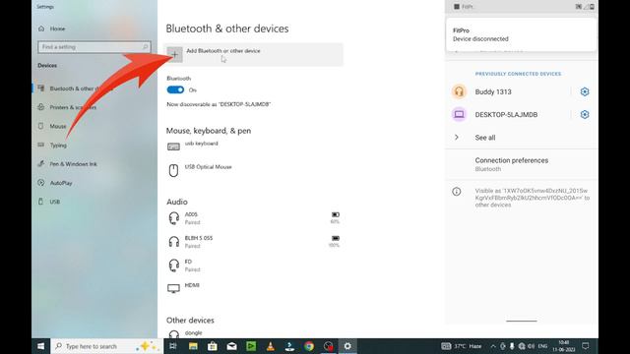Turn off the Bluetooth toggle switch
Image resolution: width=630 pixels, height=354 pixels.
pyautogui.click(x=175, y=89)
